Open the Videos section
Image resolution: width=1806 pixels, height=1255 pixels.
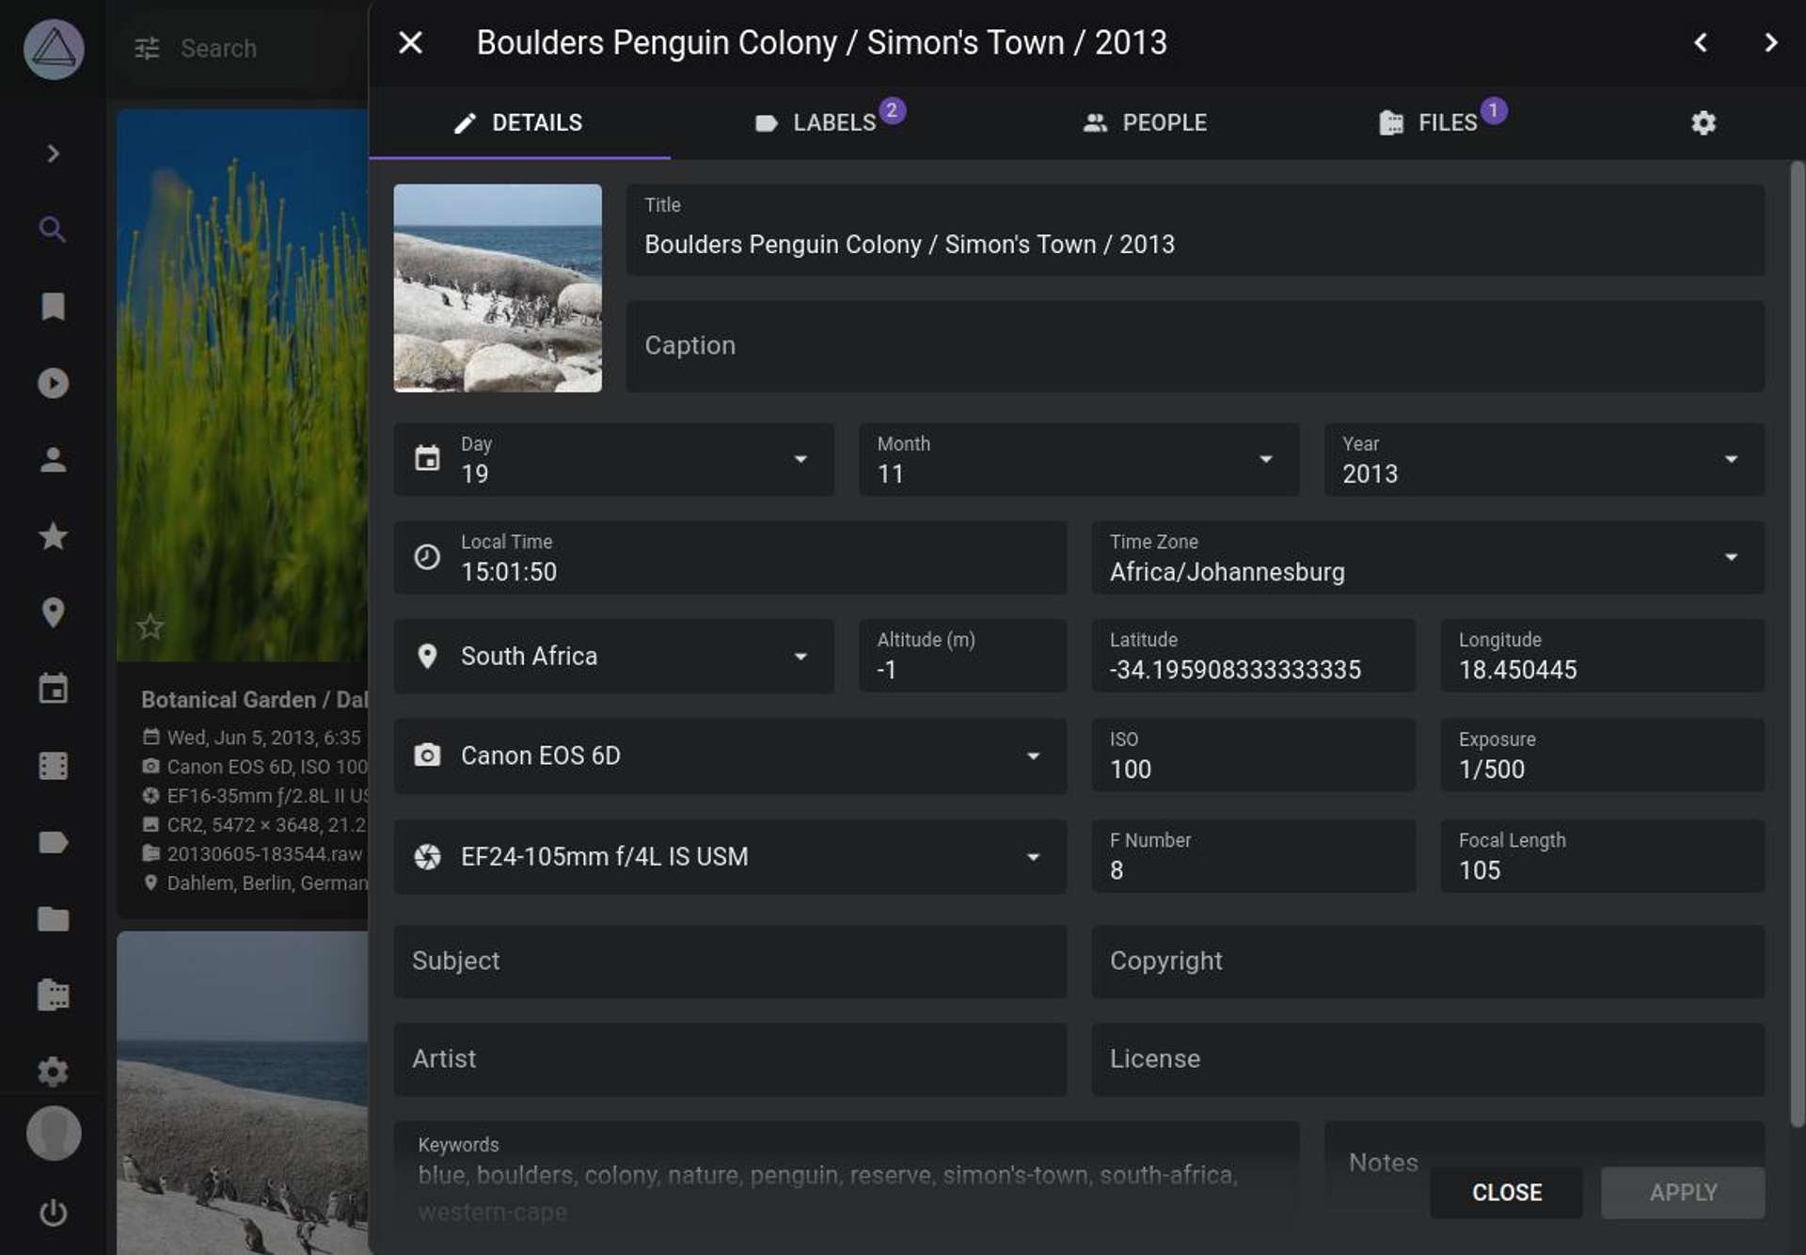click(x=53, y=383)
